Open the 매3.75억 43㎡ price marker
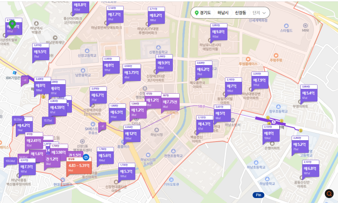 (132, 73)
